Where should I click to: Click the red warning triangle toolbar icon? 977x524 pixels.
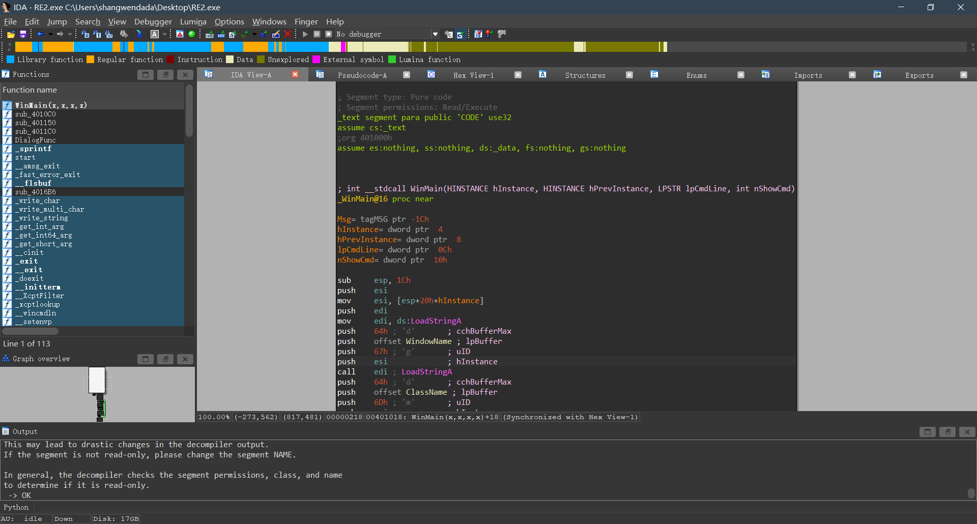click(180, 34)
